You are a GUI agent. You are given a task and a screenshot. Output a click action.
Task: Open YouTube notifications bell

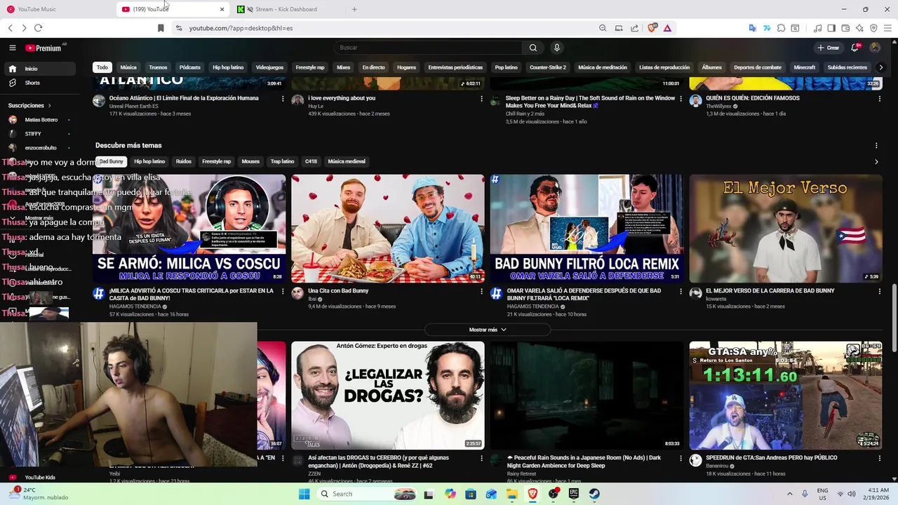[855, 48]
